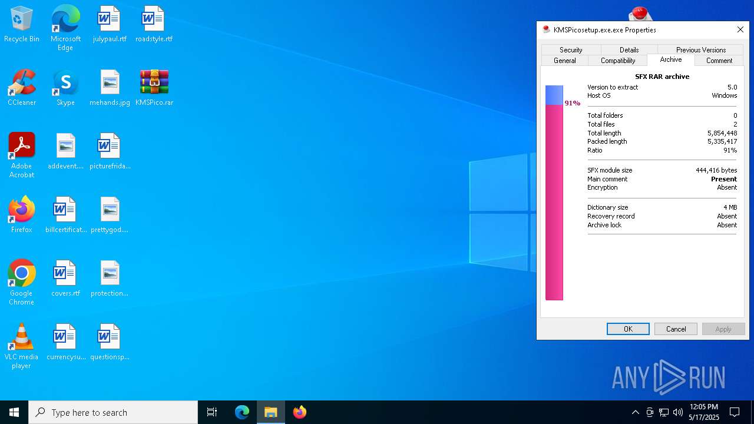754x424 pixels.
Task: Select the covers.rtf document icon
Action: click(x=65, y=279)
